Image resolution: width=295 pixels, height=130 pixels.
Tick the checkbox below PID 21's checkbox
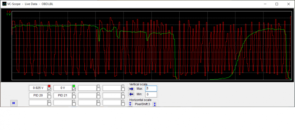click(74, 104)
